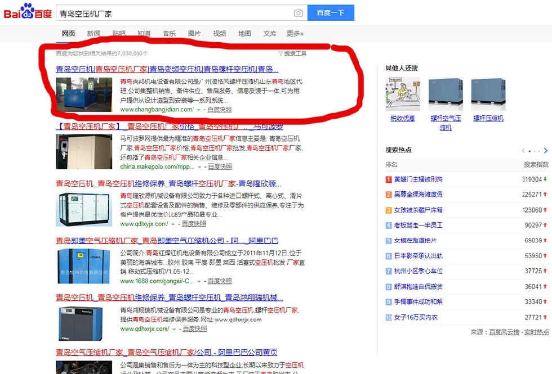Open camera image search in search box

298,13
